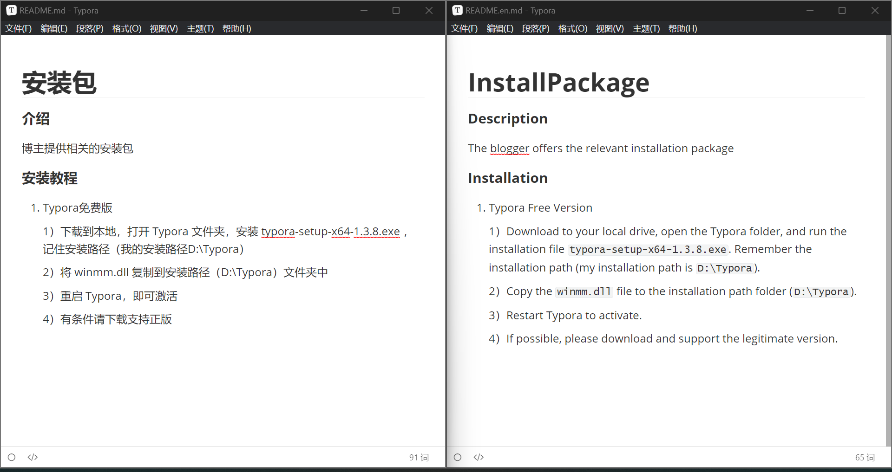892x472 pixels.
Task: Click inline code winmm.dll in English README
Action: pyautogui.click(x=584, y=292)
